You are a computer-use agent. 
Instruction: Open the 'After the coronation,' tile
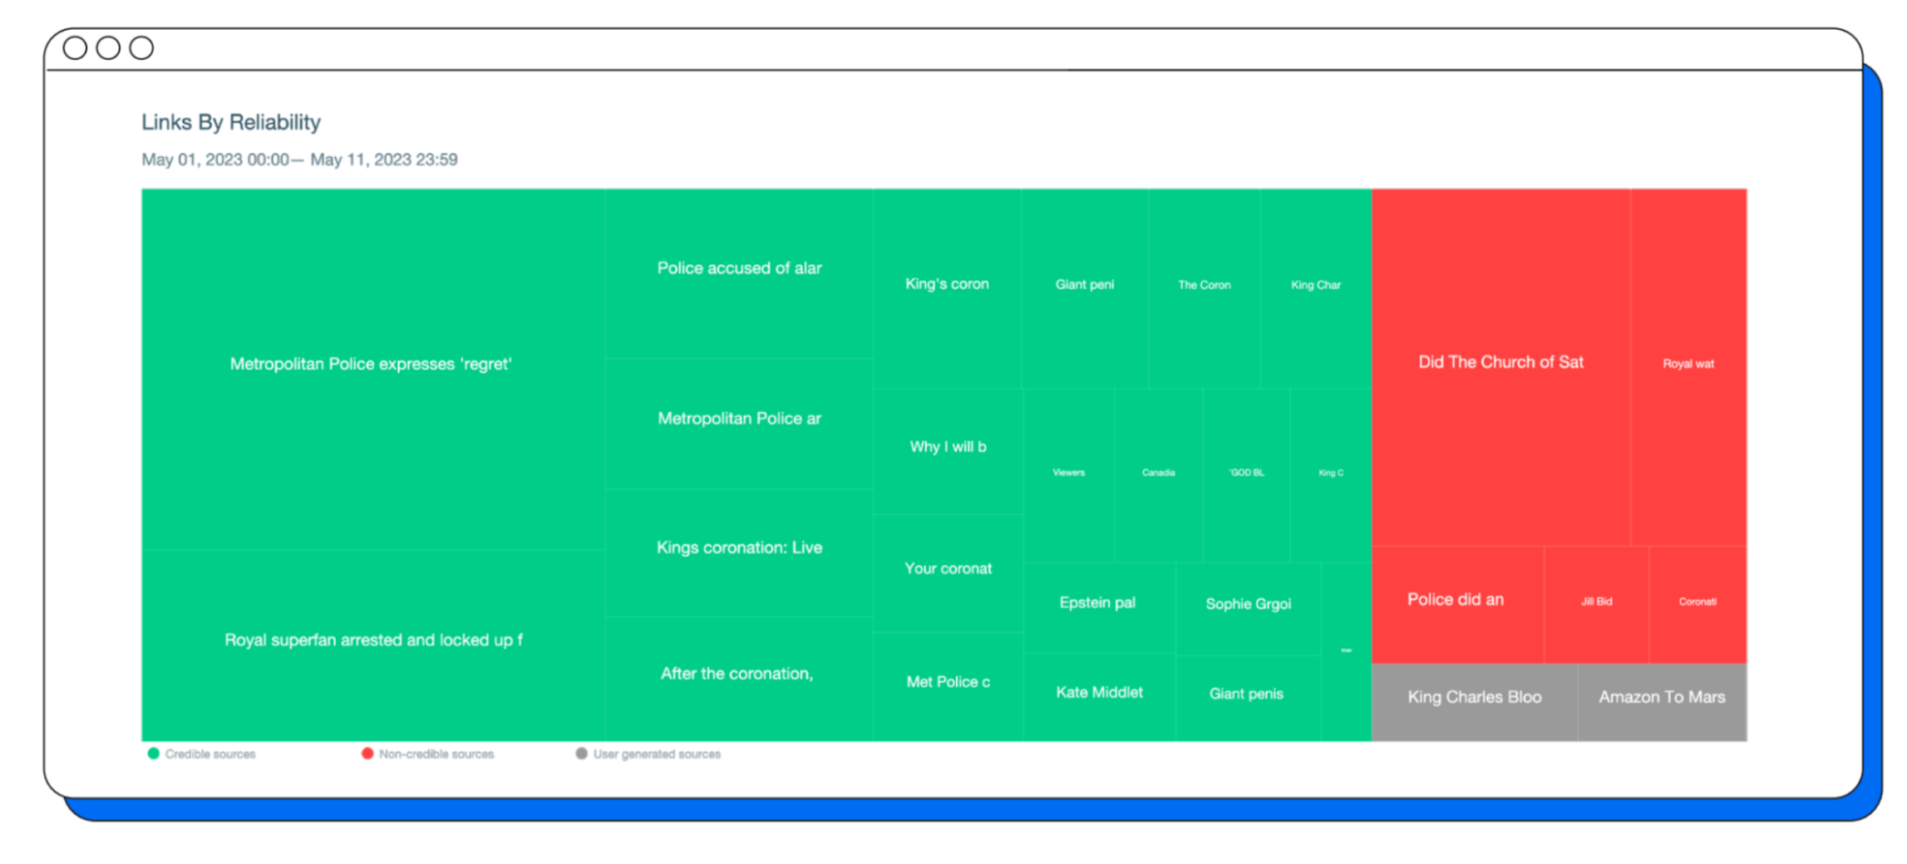(737, 674)
